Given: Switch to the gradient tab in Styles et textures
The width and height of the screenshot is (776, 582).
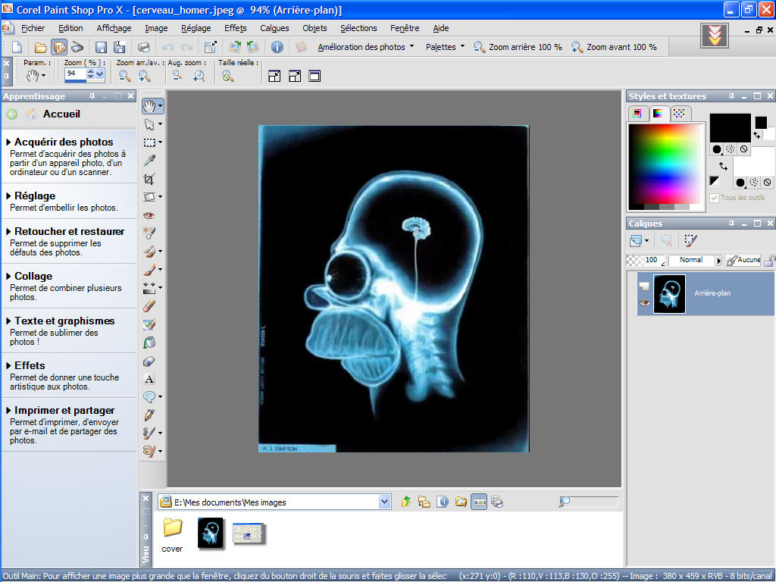Looking at the screenshot, I should 659,114.
